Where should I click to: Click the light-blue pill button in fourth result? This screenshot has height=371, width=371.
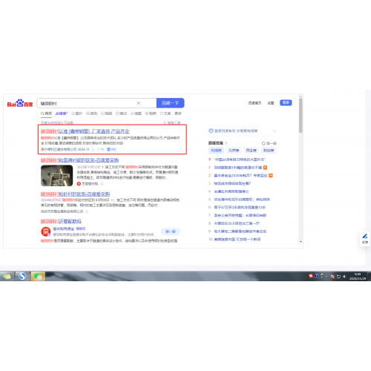coord(171,232)
